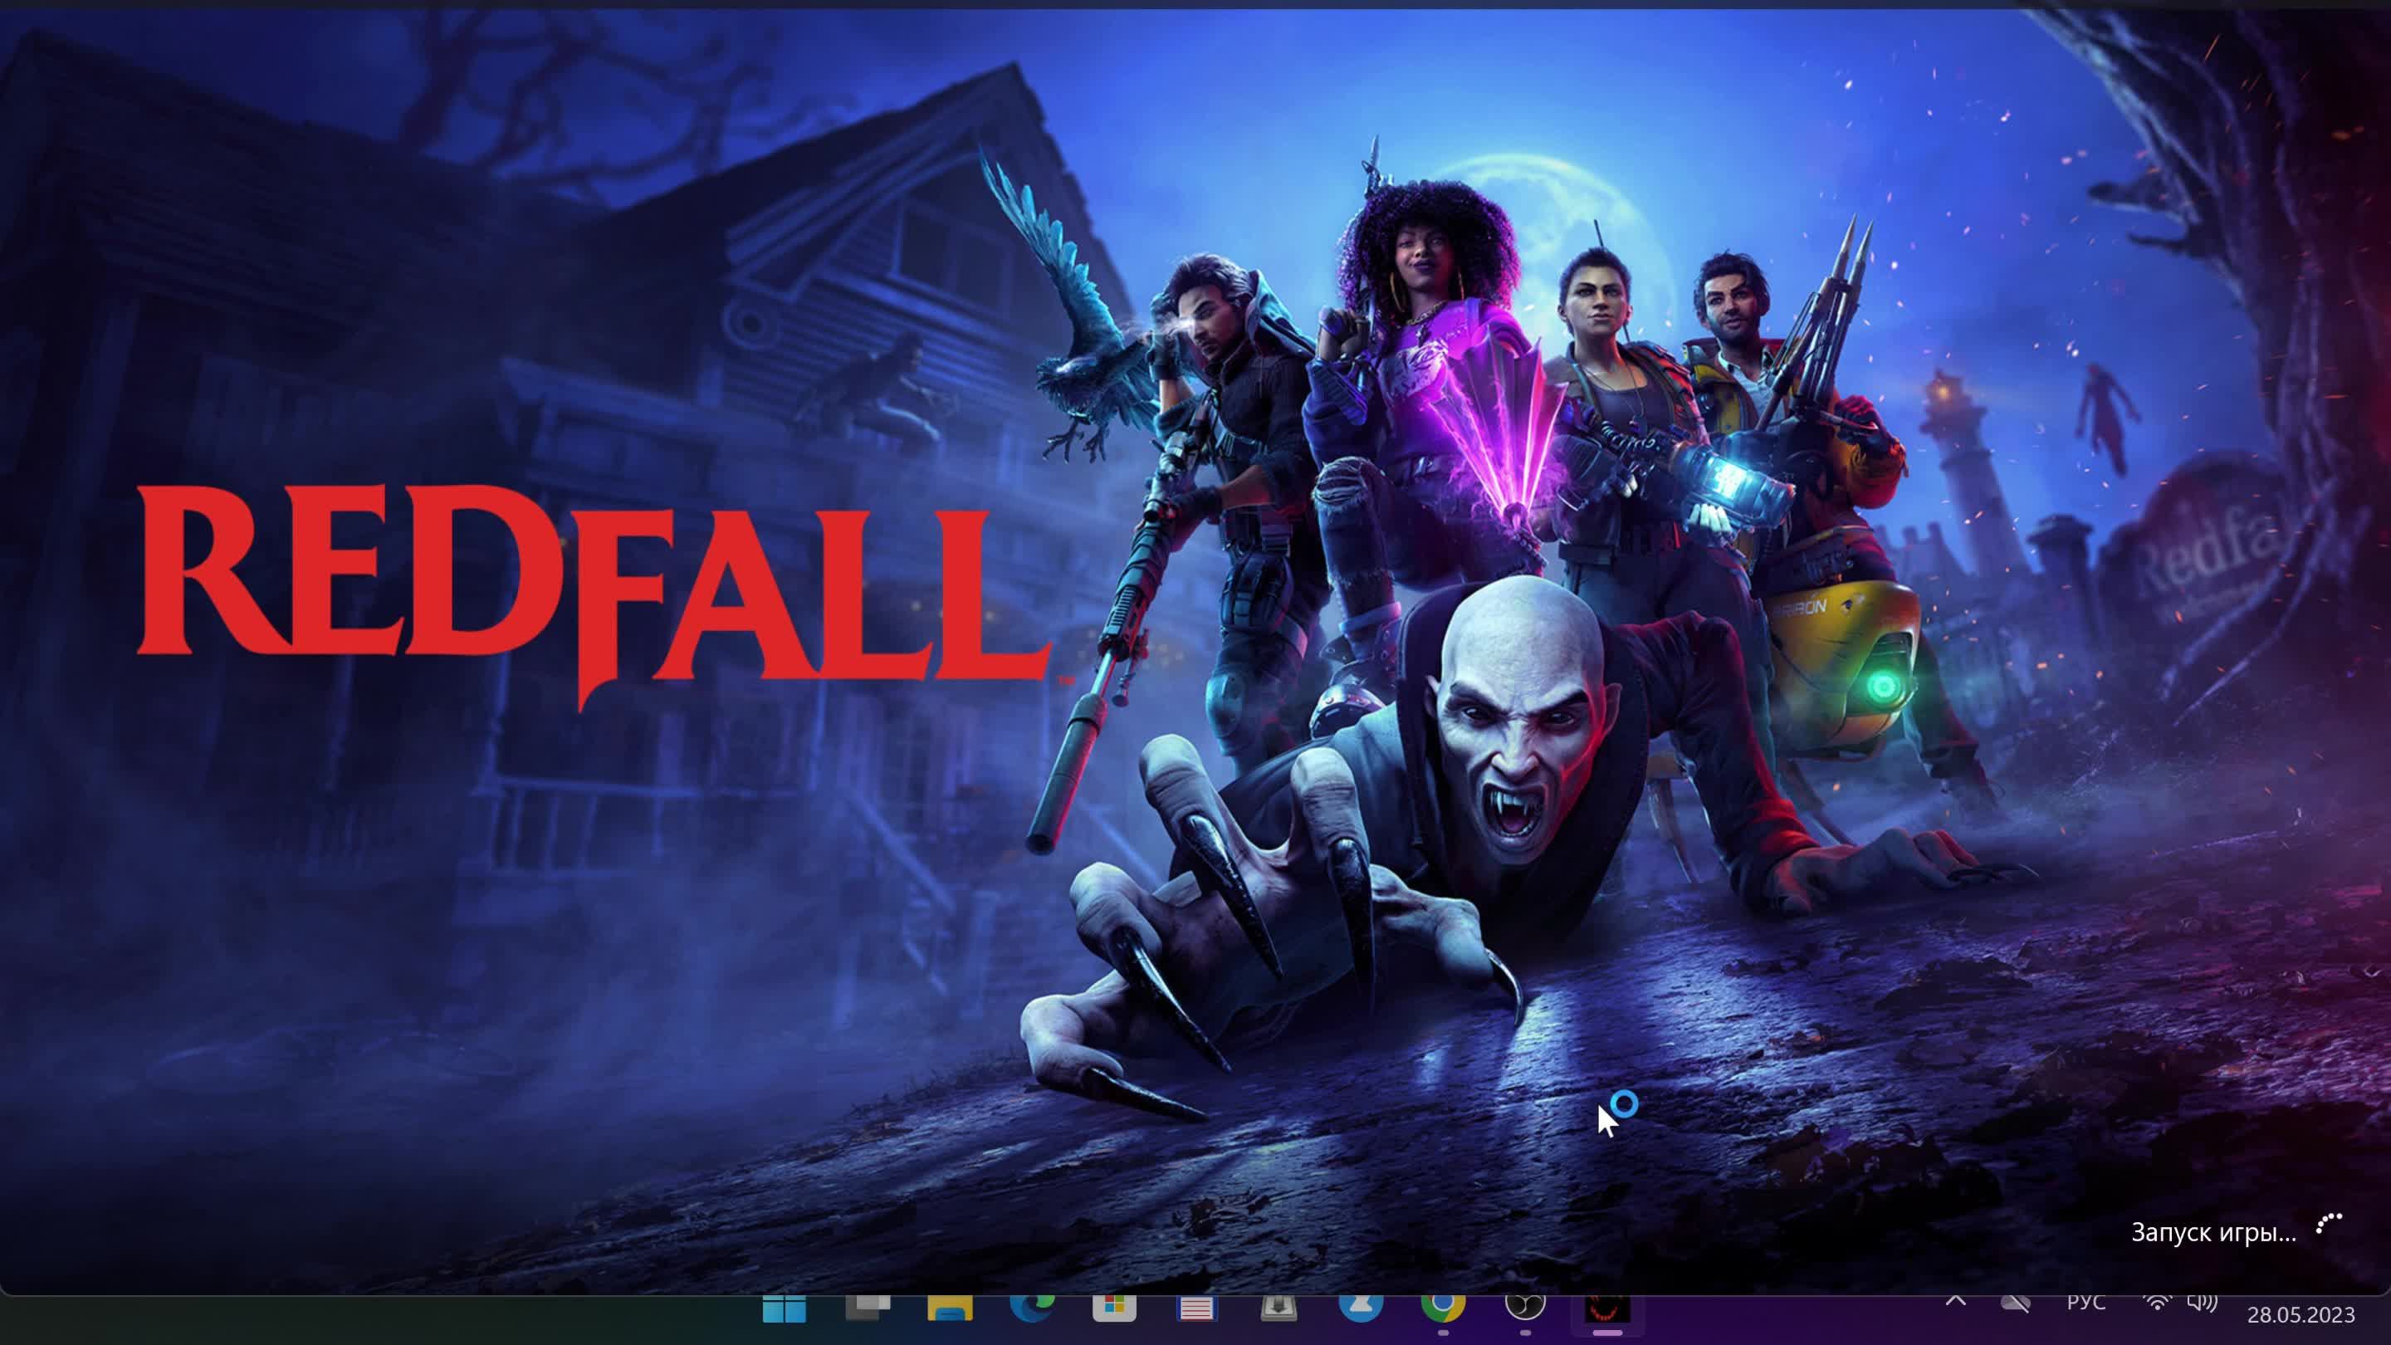Switch to Google Chrome in the taskbar
The width and height of the screenshot is (2391, 1345).
1442,1308
